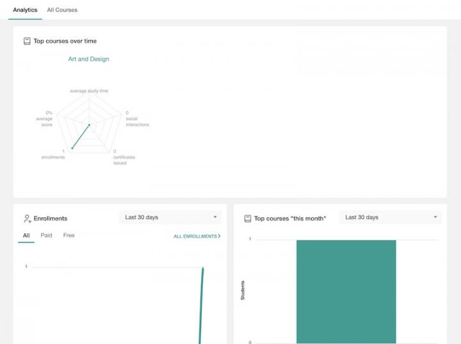Viewport: 461px width, 344px height.
Task: Click the book icon beside Top courses over time
Action: (27, 41)
